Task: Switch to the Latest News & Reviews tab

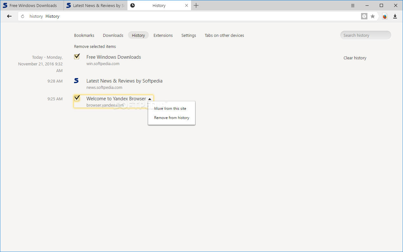Action: pos(95,5)
